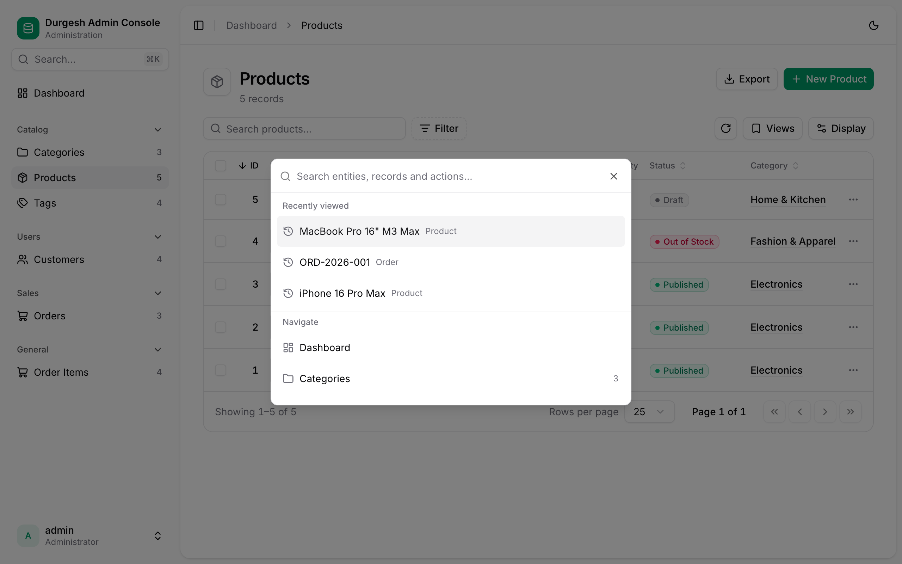Refresh the products table

725,128
